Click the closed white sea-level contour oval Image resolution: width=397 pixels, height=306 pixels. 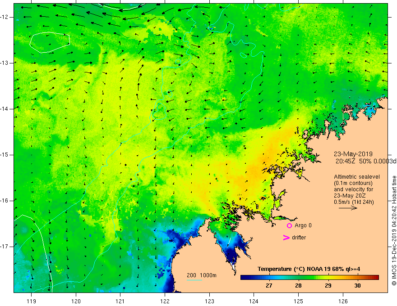click(x=50, y=42)
